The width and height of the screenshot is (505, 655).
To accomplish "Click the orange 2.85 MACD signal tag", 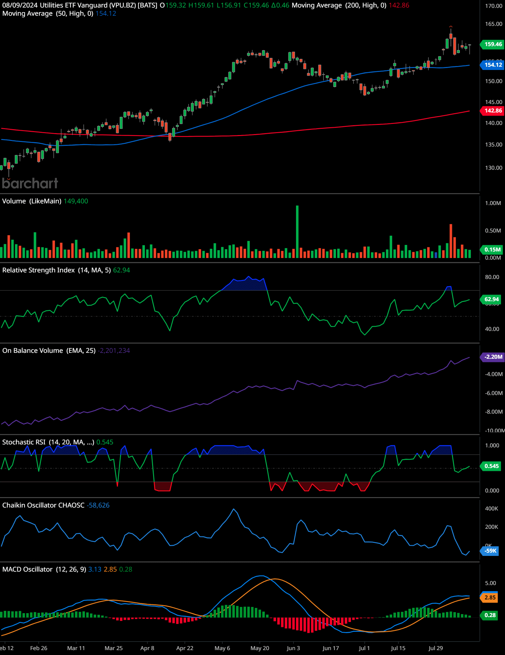I will (x=489, y=597).
